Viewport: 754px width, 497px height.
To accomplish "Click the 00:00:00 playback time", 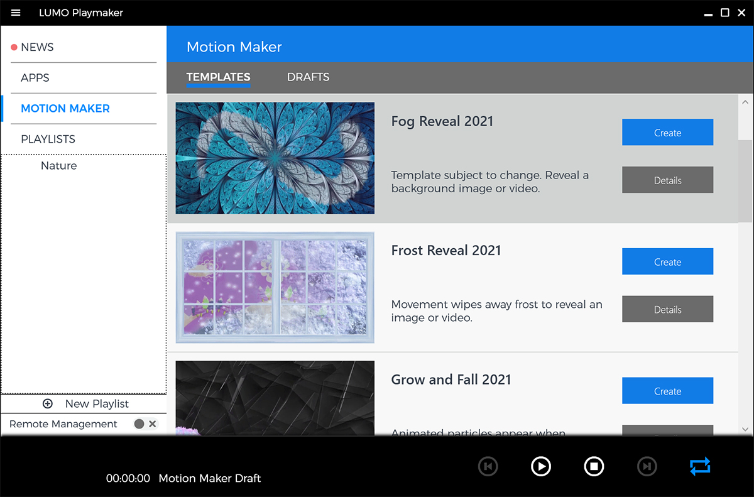I will tap(128, 478).
